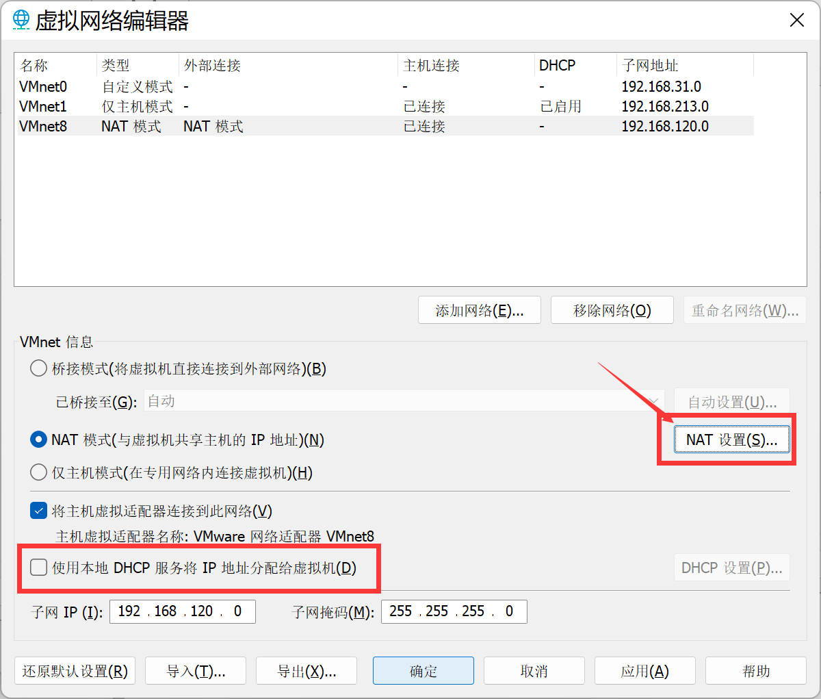Click 导入(T)... button
Image resolution: width=821 pixels, height=699 pixels.
(x=196, y=671)
